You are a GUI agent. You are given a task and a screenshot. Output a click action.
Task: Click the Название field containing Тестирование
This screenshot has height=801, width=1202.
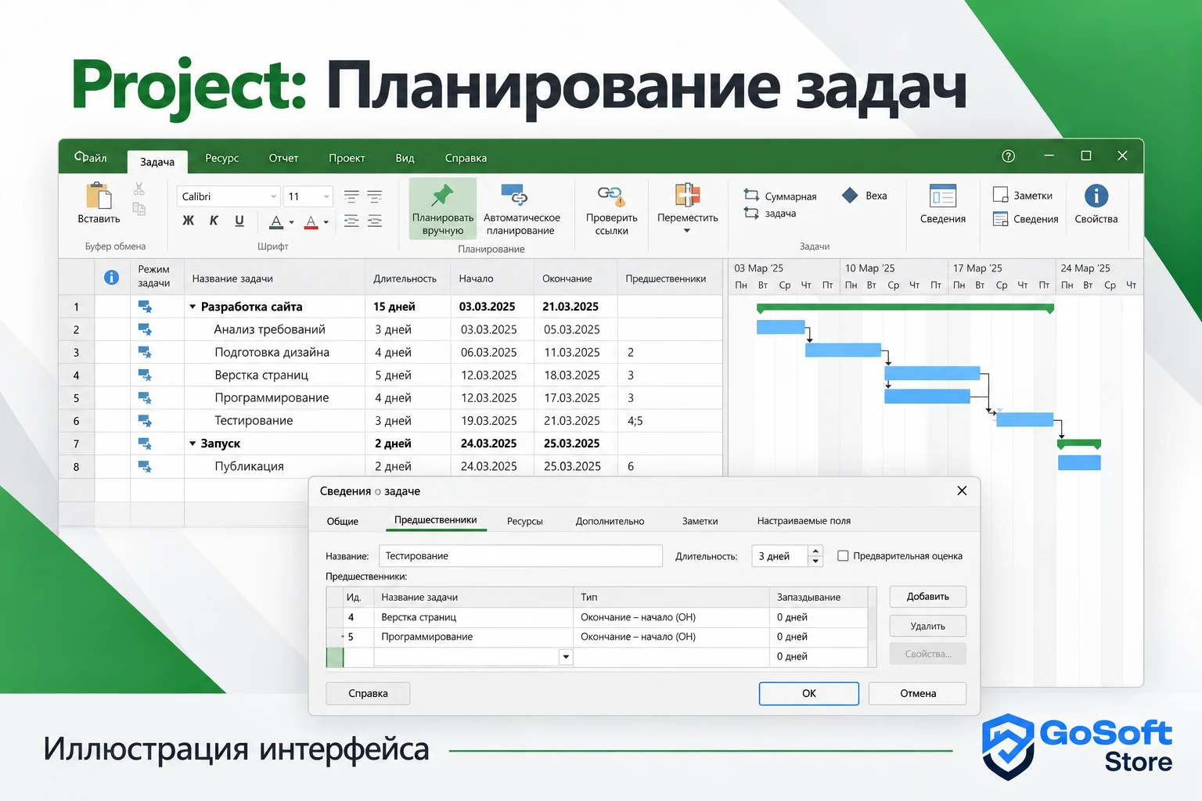coord(520,556)
